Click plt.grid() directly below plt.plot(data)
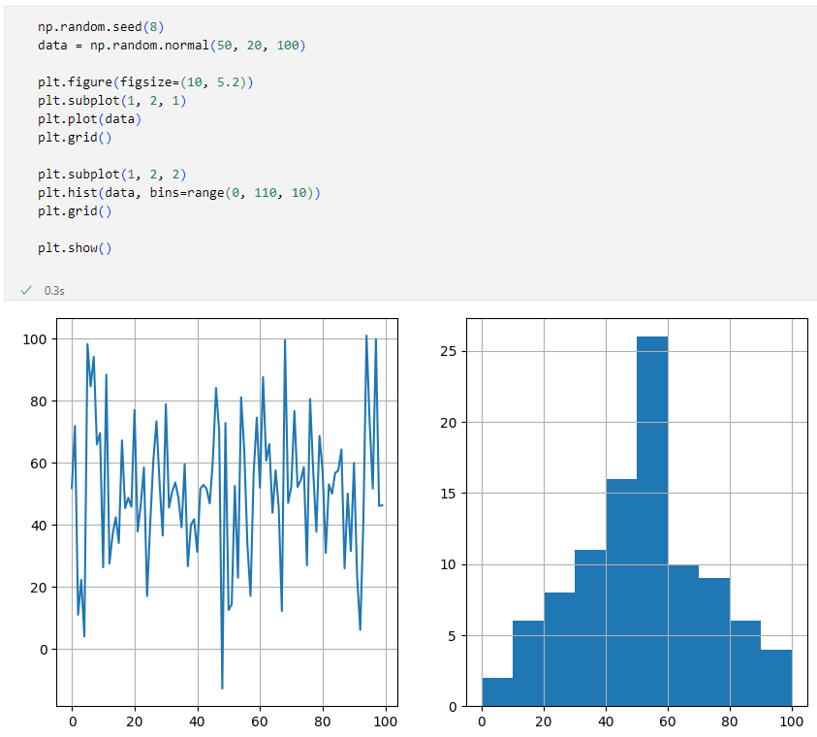Viewport: 817px width, 737px height. tap(75, 138)
